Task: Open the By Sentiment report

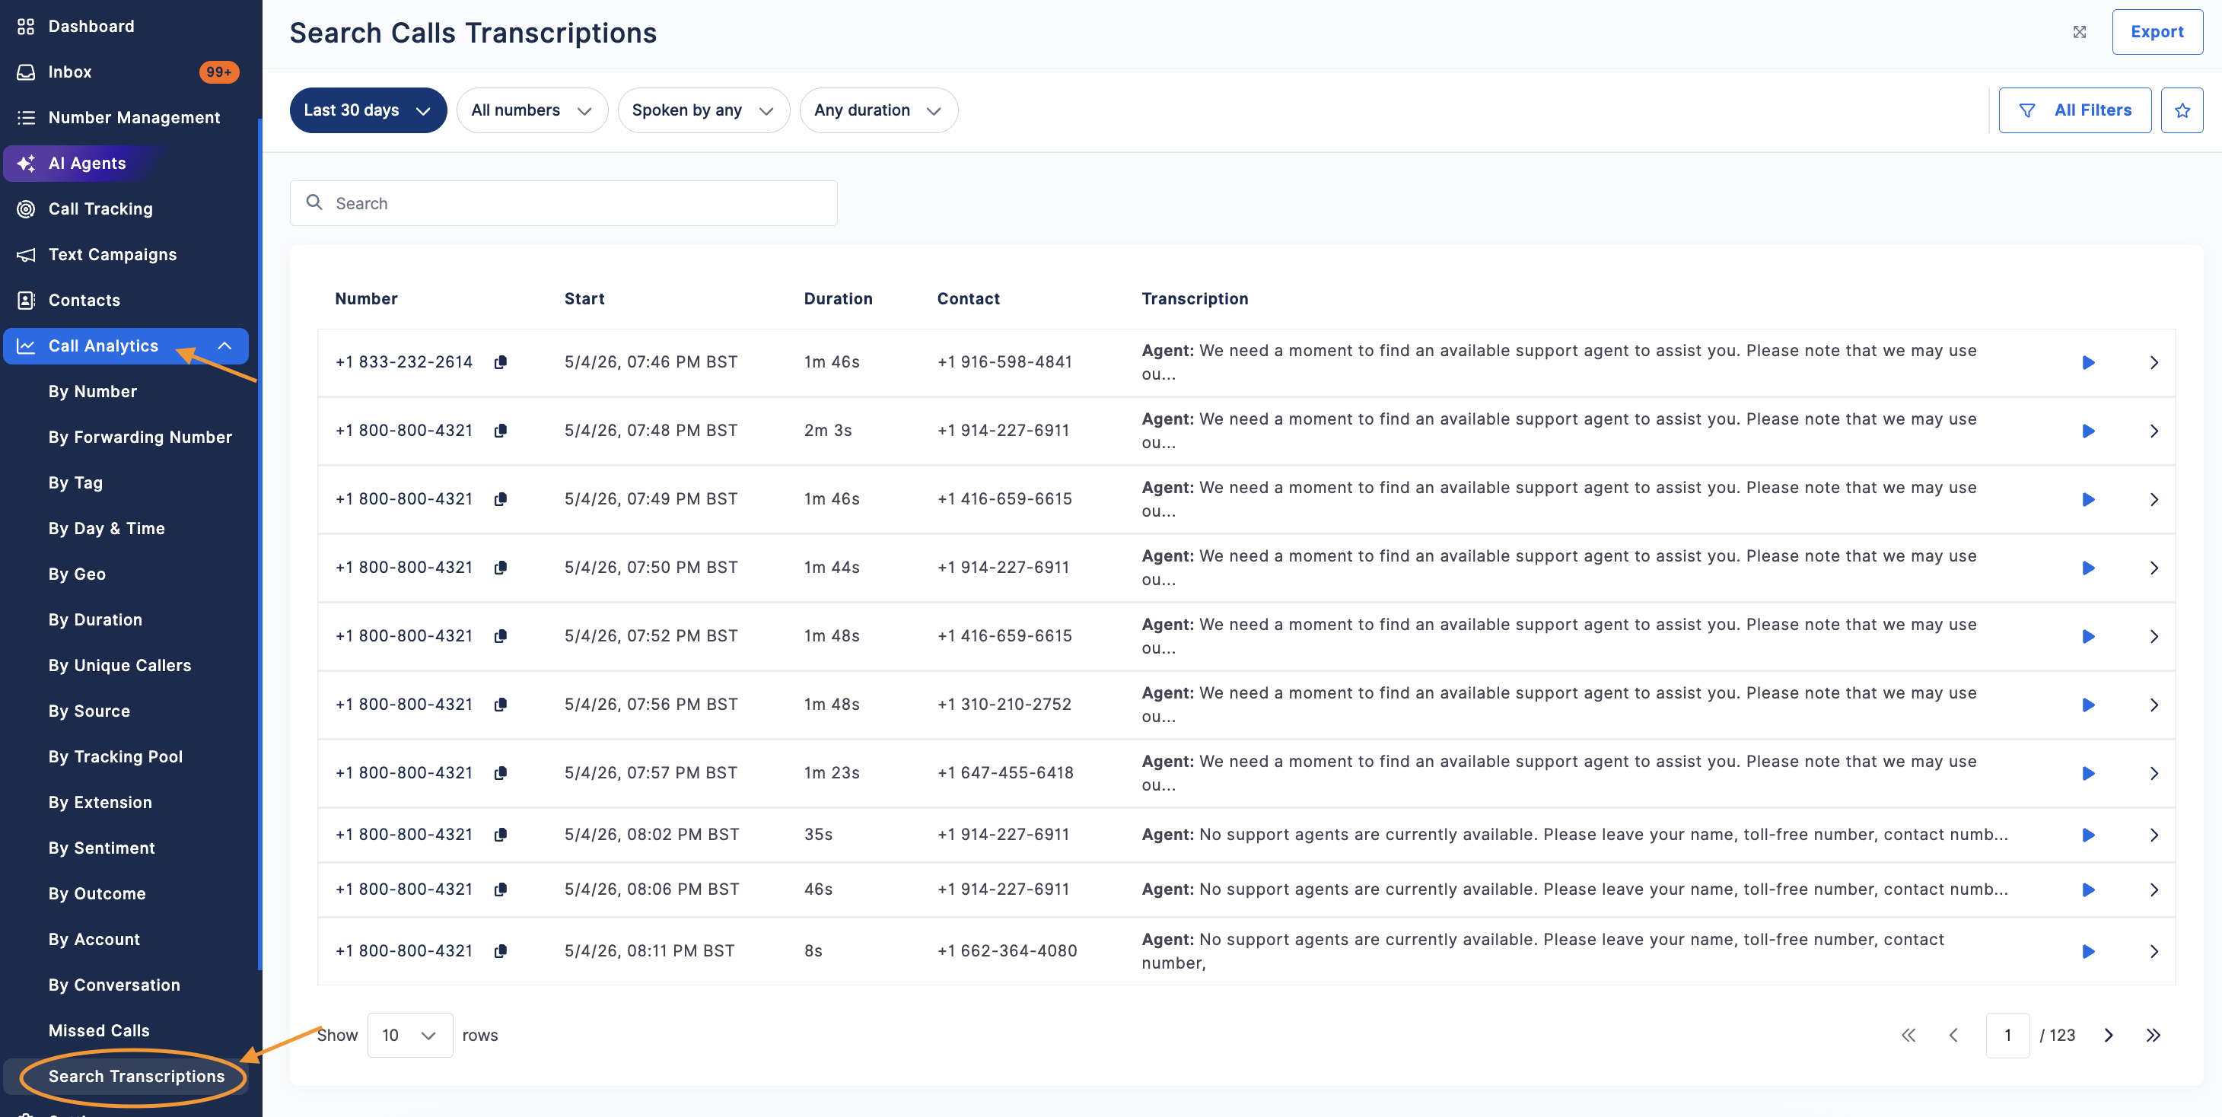Action: [102, 848]
